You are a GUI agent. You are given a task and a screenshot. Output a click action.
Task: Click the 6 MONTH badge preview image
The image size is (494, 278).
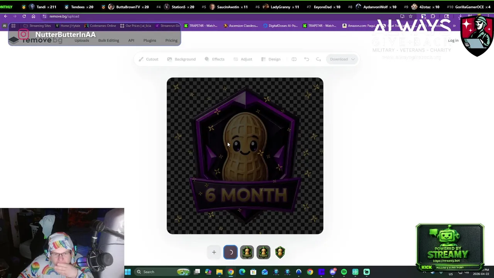tap(245, 156)
